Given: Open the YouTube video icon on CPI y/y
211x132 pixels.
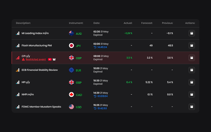Looking at the screenshot, I should (x=50, y=59).
